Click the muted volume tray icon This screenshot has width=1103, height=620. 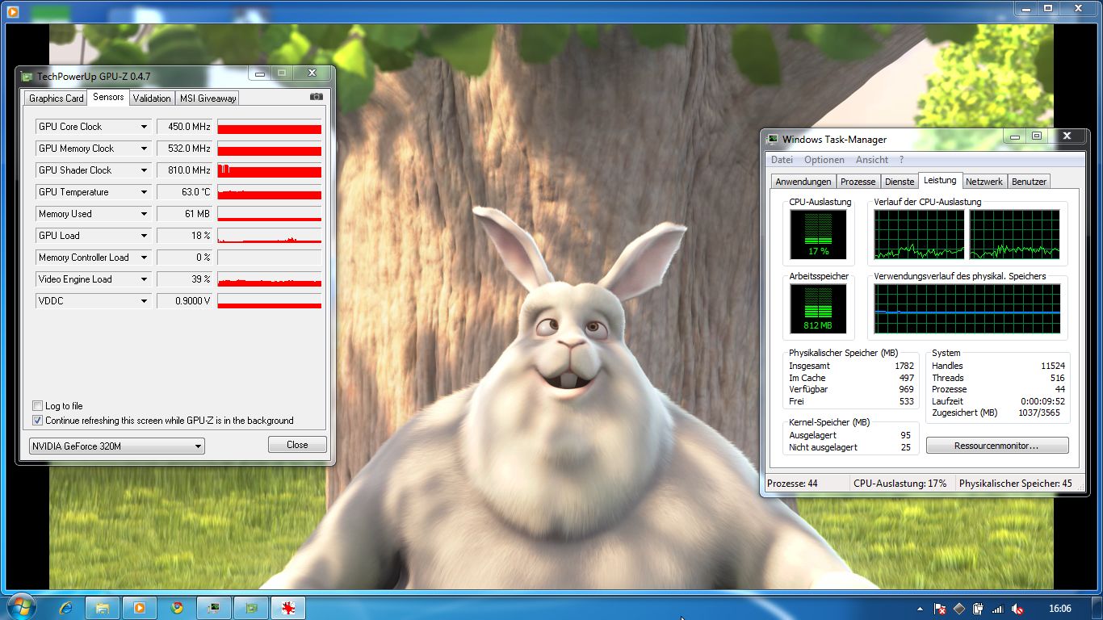[1017, 609]
